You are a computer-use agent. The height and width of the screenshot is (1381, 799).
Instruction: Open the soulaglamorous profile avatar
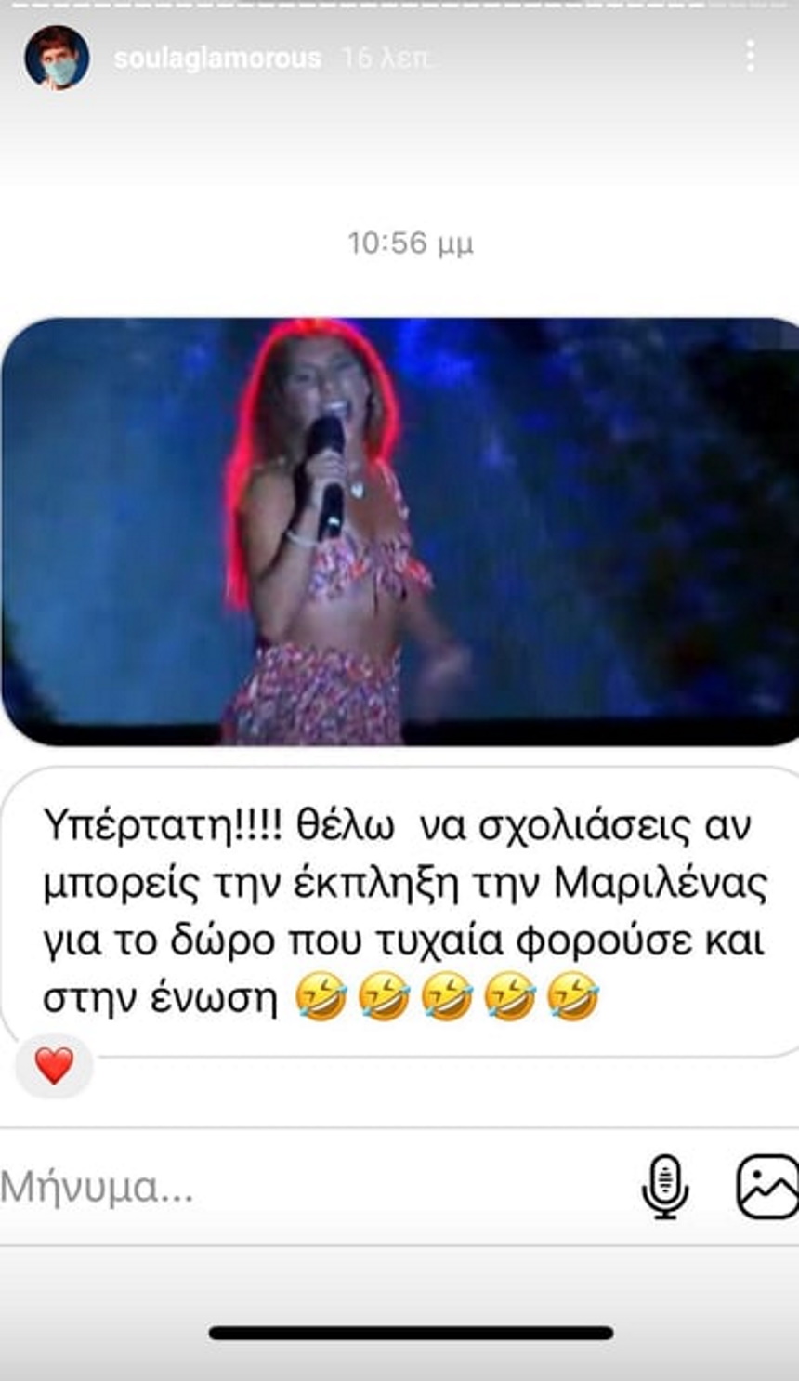[x=58, y=58]
